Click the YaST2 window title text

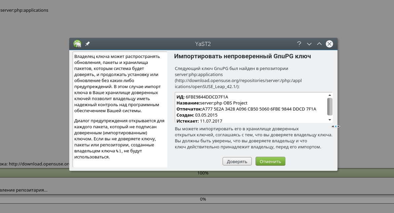click(203, 44)
